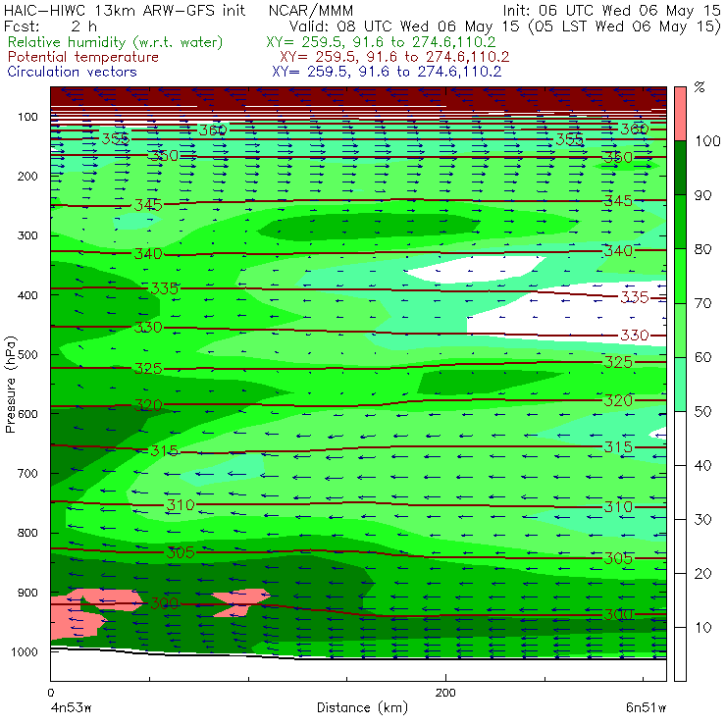Click the '300' pressure axis tick label
This screenshot has width=726, height=726.
[27, 235]
